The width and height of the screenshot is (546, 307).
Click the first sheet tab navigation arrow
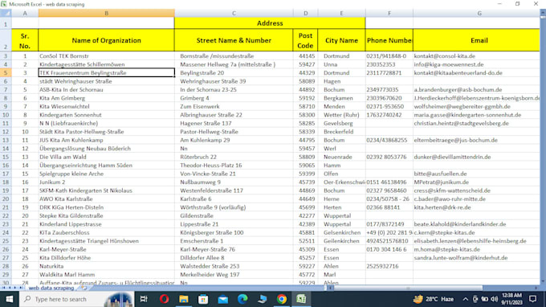click(4, 288)
